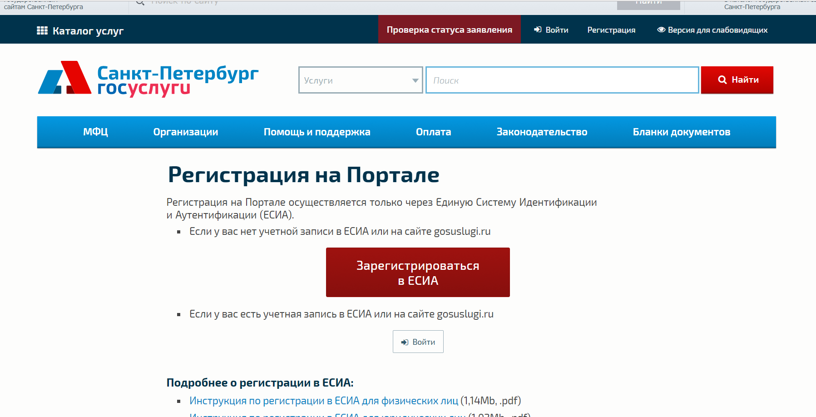Open the МФЦ menu item
The width and height of the screenshot is (816, 417).
pyautogui.click(x=95, y=132)
